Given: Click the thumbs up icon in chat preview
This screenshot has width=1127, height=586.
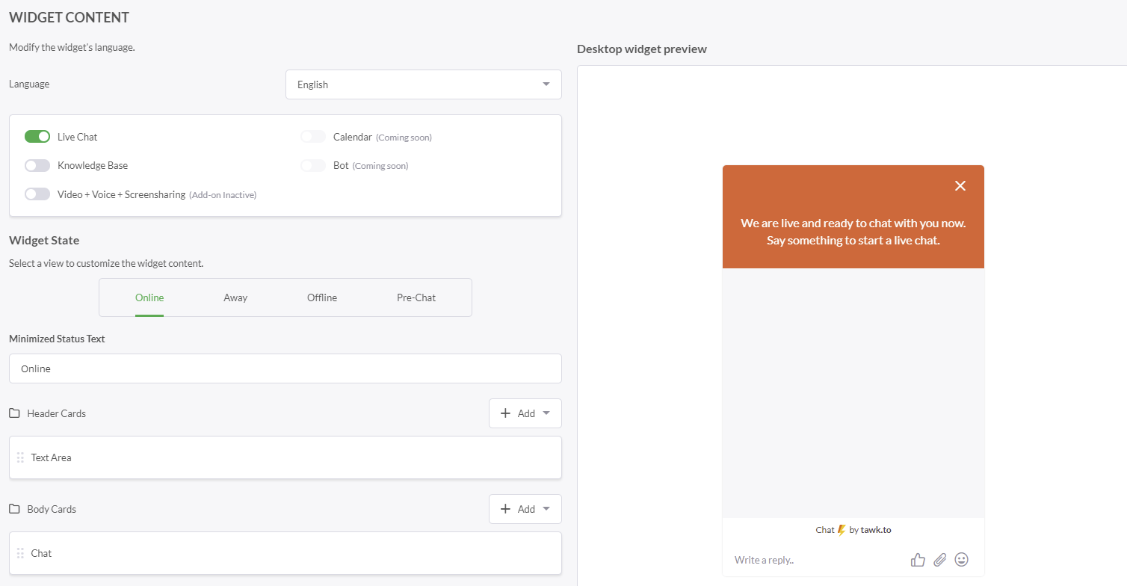Looking at the screenshot, I should pyautogui.click(x=917, y=559).
